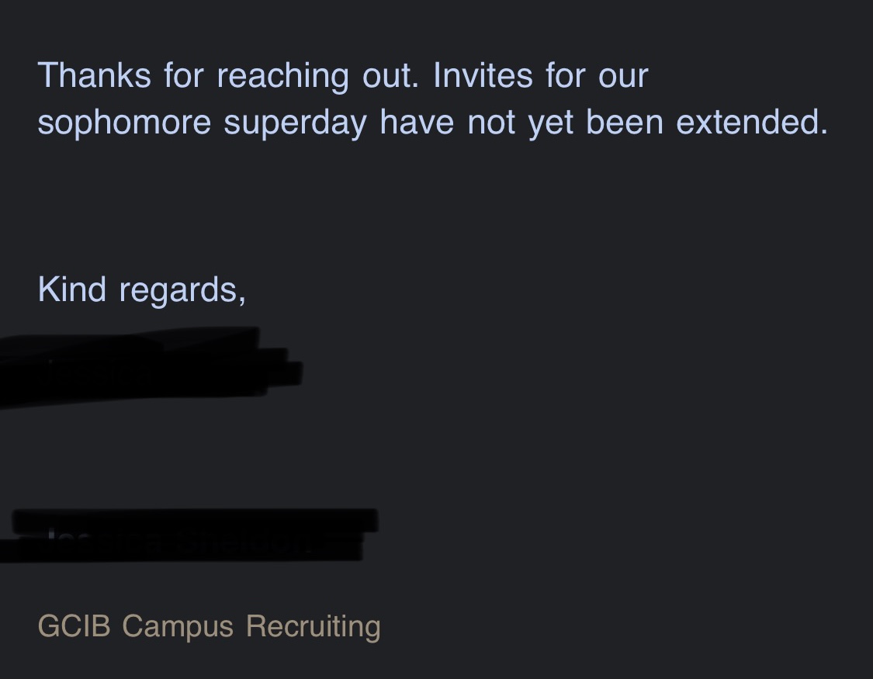Click the word "regards," in the sign-off
The image size is (873, 679).
pyautogui.click(x=182, y=291)
